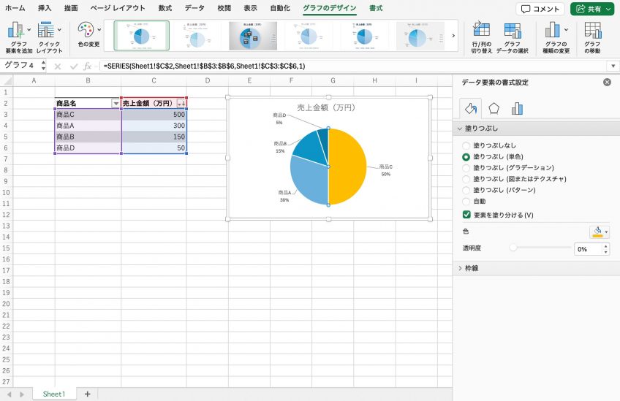Select the pentagon effects icon in format pane
Screen dimensions: 620x401
tap(494, 109)
